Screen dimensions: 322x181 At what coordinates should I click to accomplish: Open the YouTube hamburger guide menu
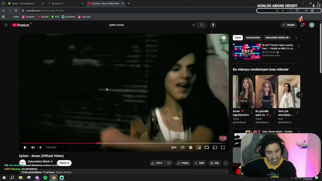6,25
